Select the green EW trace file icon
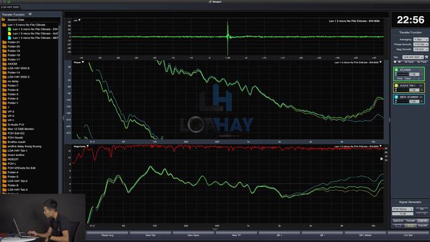 [9, 29]
